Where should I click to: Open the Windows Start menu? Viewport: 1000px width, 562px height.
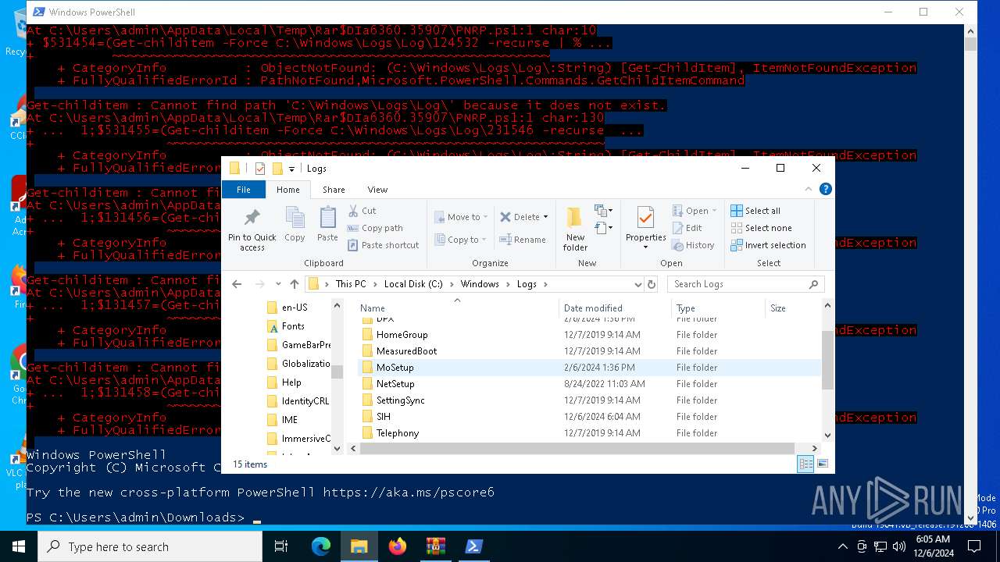point(19,546)
